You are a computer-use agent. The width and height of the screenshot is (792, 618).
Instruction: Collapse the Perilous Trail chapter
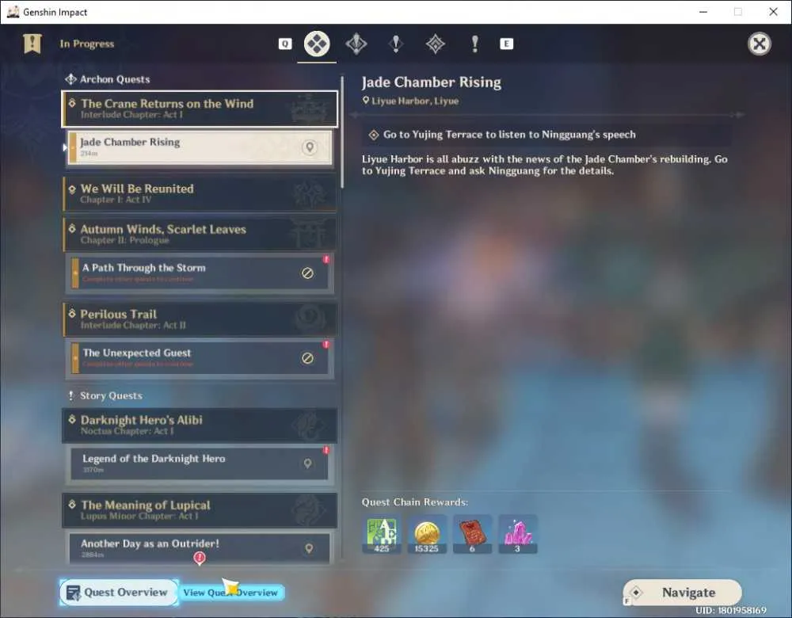[x=200, y=319]
